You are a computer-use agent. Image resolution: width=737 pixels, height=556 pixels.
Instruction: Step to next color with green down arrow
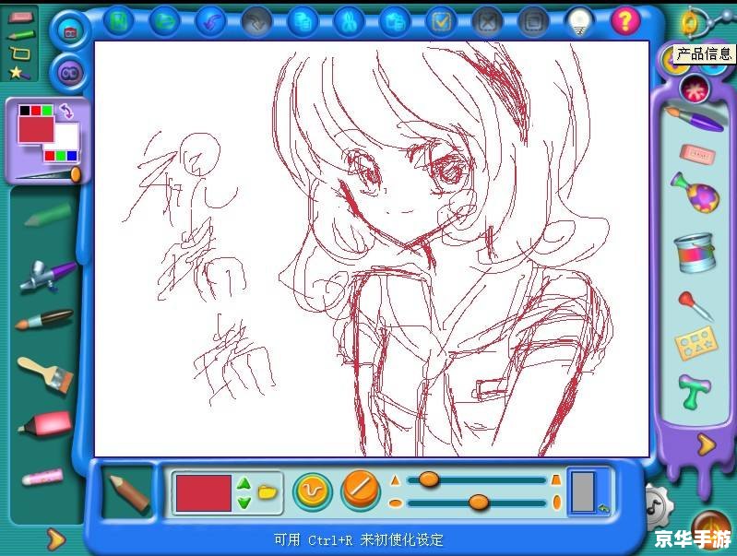[244, 503]
